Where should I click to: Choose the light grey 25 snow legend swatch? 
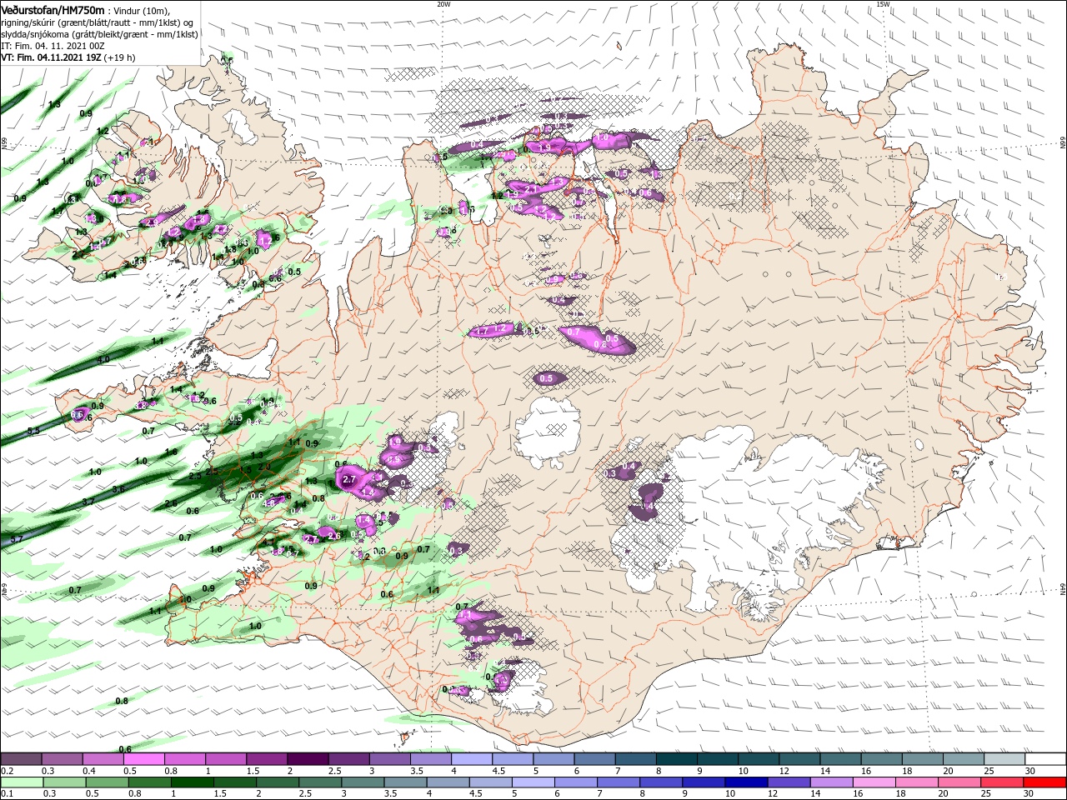coord(1005,759)
